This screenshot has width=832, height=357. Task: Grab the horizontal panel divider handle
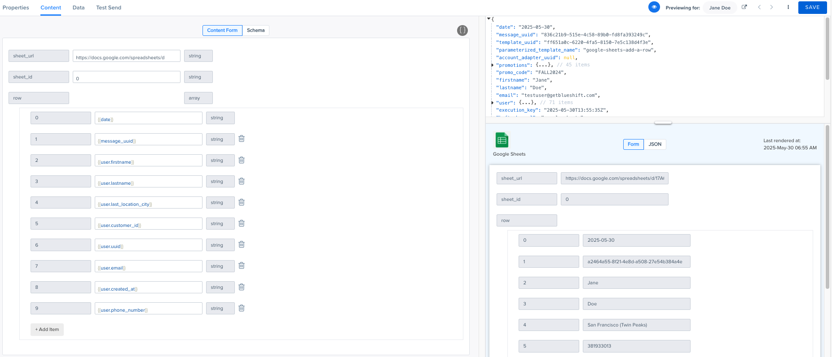(663, 122)
